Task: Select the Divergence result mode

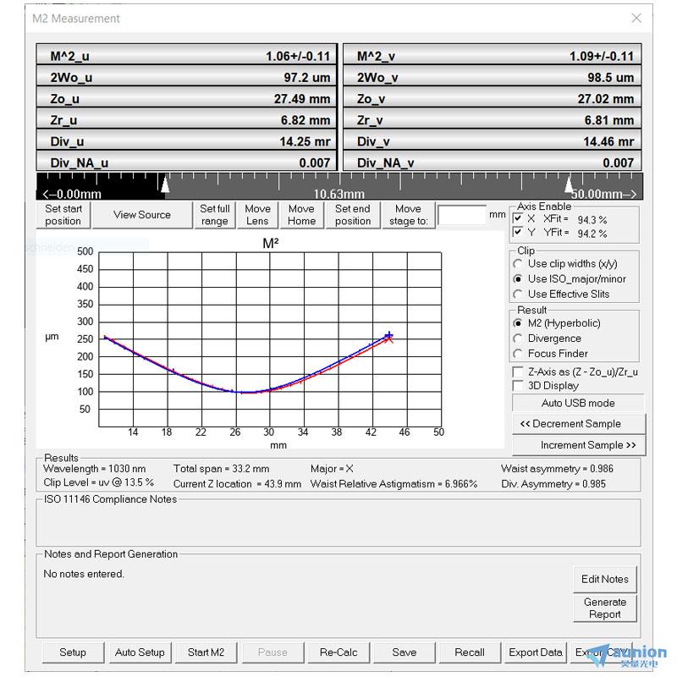Action: point(518,338)
